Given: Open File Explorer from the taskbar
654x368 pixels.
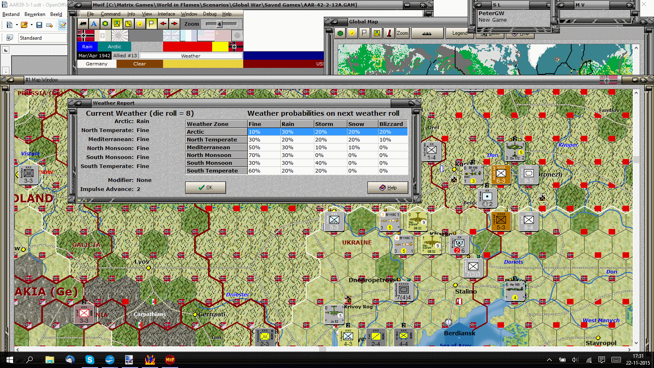Looking at the screenshot, I should [x=50, y=360].
